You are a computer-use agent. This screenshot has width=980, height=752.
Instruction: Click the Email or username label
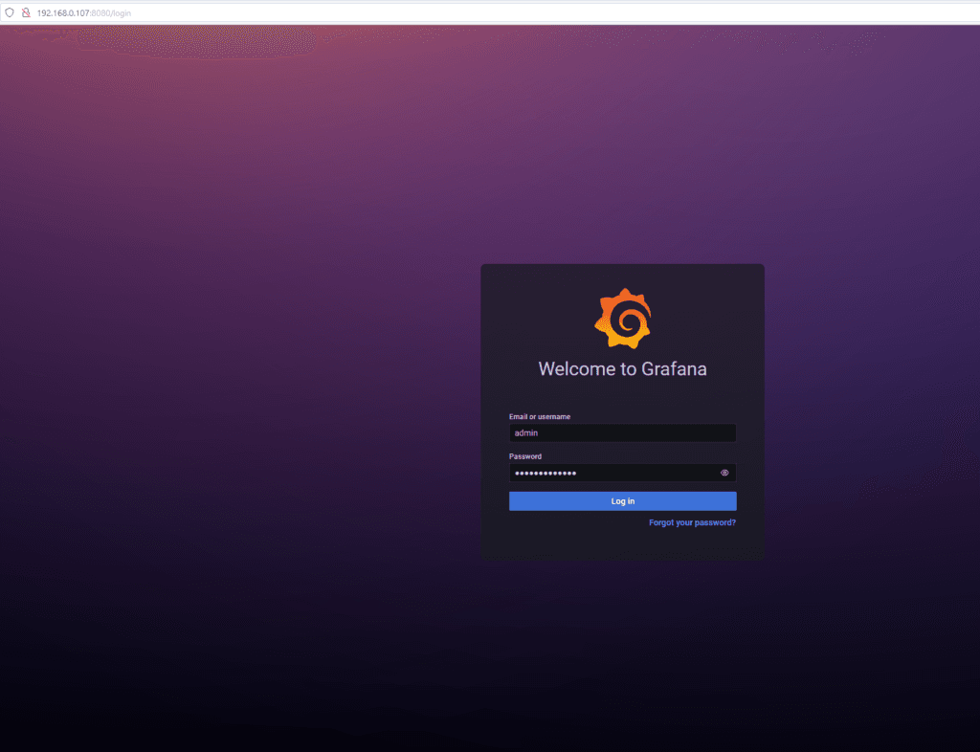pyautogui.click(x=540, y=416)
